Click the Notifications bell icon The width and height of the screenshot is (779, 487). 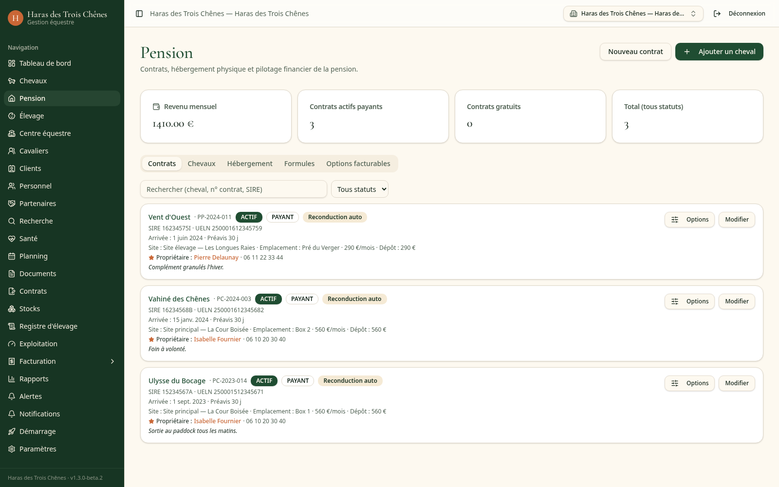click(12, 414)
